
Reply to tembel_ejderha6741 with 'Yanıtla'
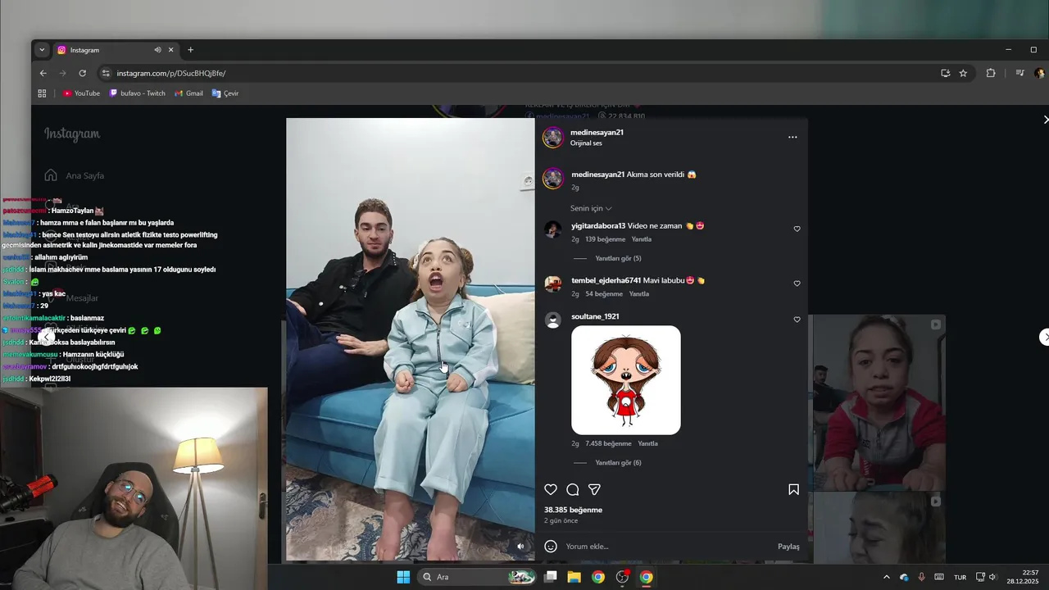638,293
